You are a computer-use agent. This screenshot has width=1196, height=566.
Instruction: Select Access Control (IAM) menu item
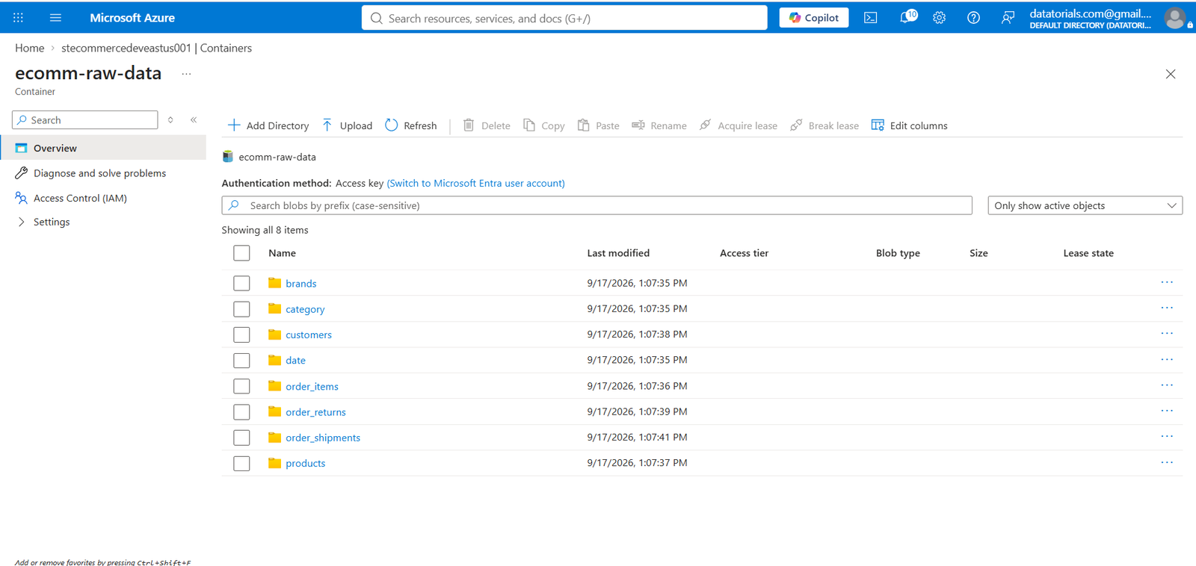(80, 198)
